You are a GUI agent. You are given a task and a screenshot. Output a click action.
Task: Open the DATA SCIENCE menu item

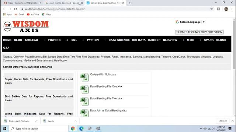pos(119,40)
